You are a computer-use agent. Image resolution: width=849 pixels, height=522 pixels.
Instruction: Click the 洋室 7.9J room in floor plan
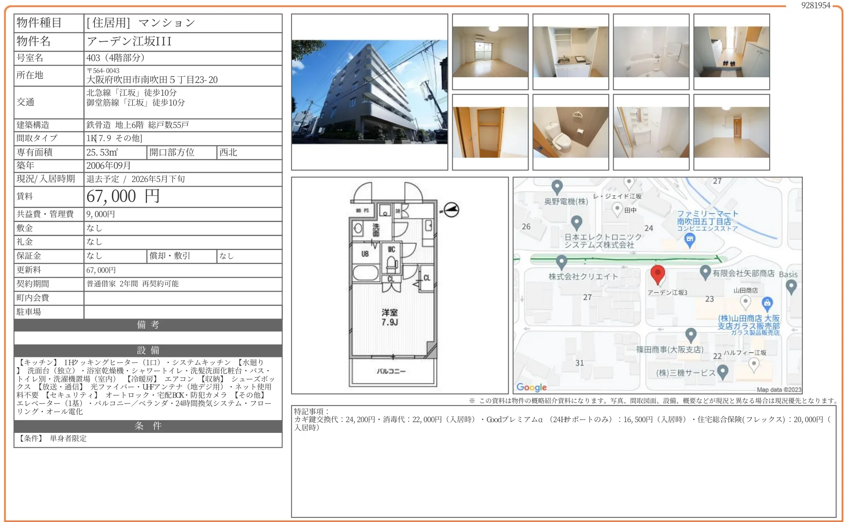point(389,317)
